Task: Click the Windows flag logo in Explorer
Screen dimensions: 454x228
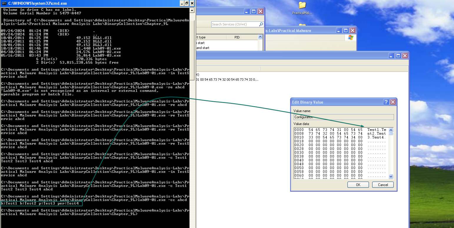Action: (350, 37)
